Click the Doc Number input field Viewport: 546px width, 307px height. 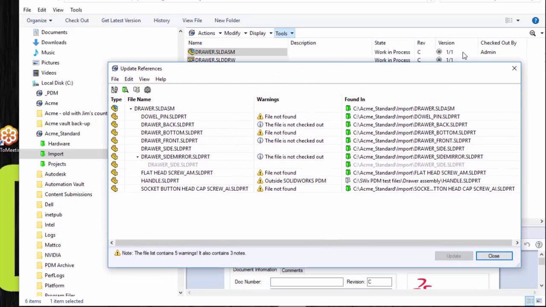point(306,282)
